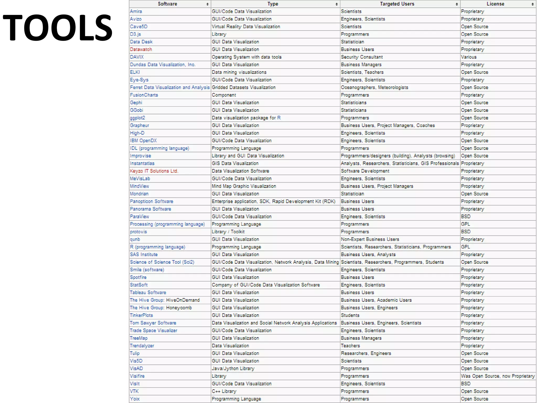Open the ParaView link
Viewport: 537px width, 403px height.
click(139, 217)
